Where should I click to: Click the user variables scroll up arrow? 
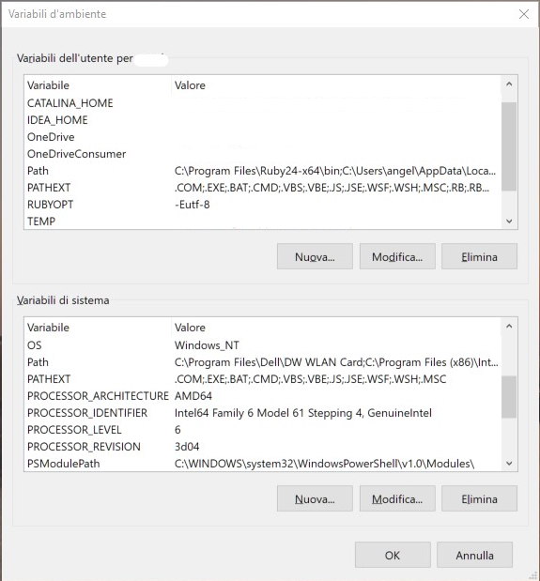509,84
